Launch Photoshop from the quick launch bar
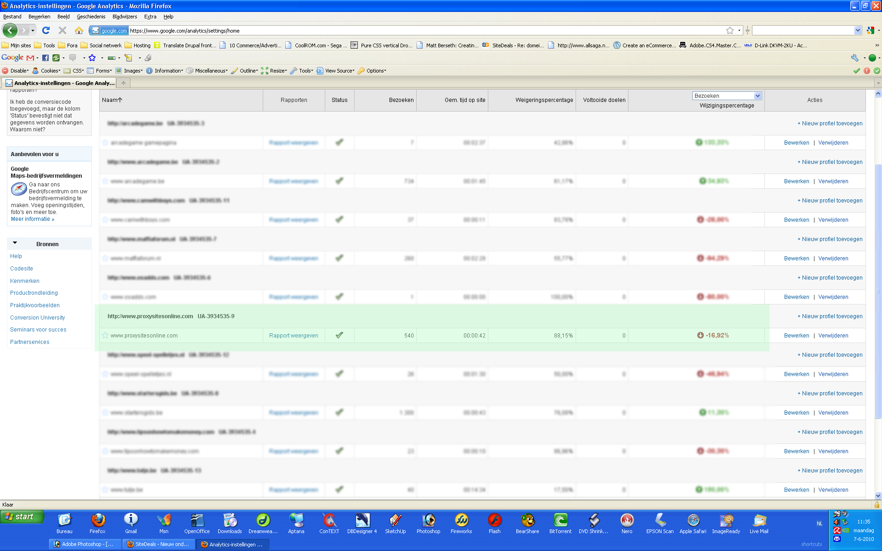Screen dimensions: 882x551 [428, 523]
